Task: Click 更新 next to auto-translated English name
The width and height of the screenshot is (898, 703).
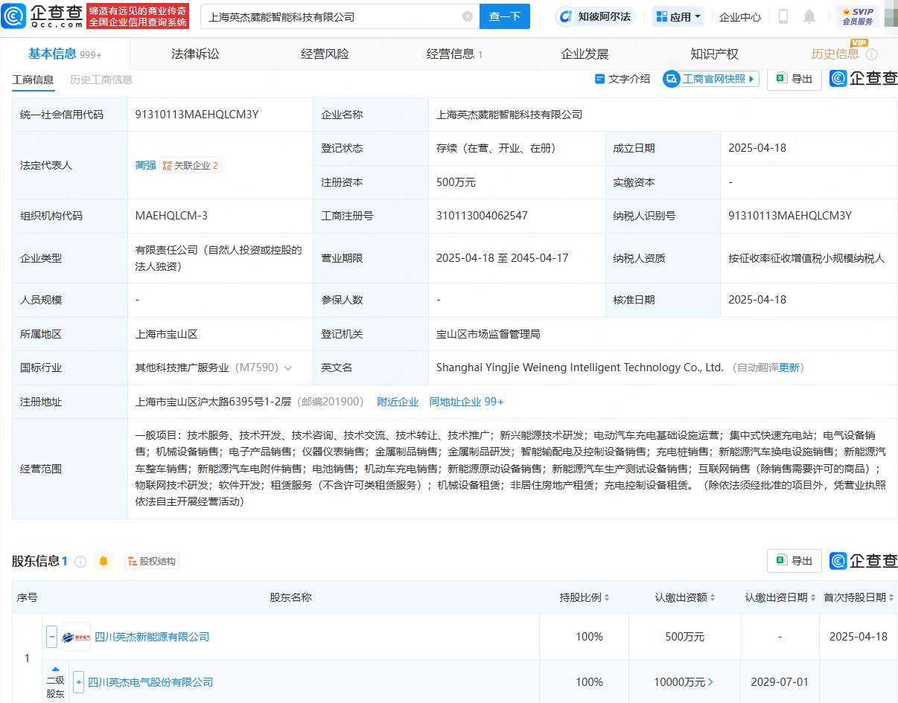Action: [x=789, y=367]
